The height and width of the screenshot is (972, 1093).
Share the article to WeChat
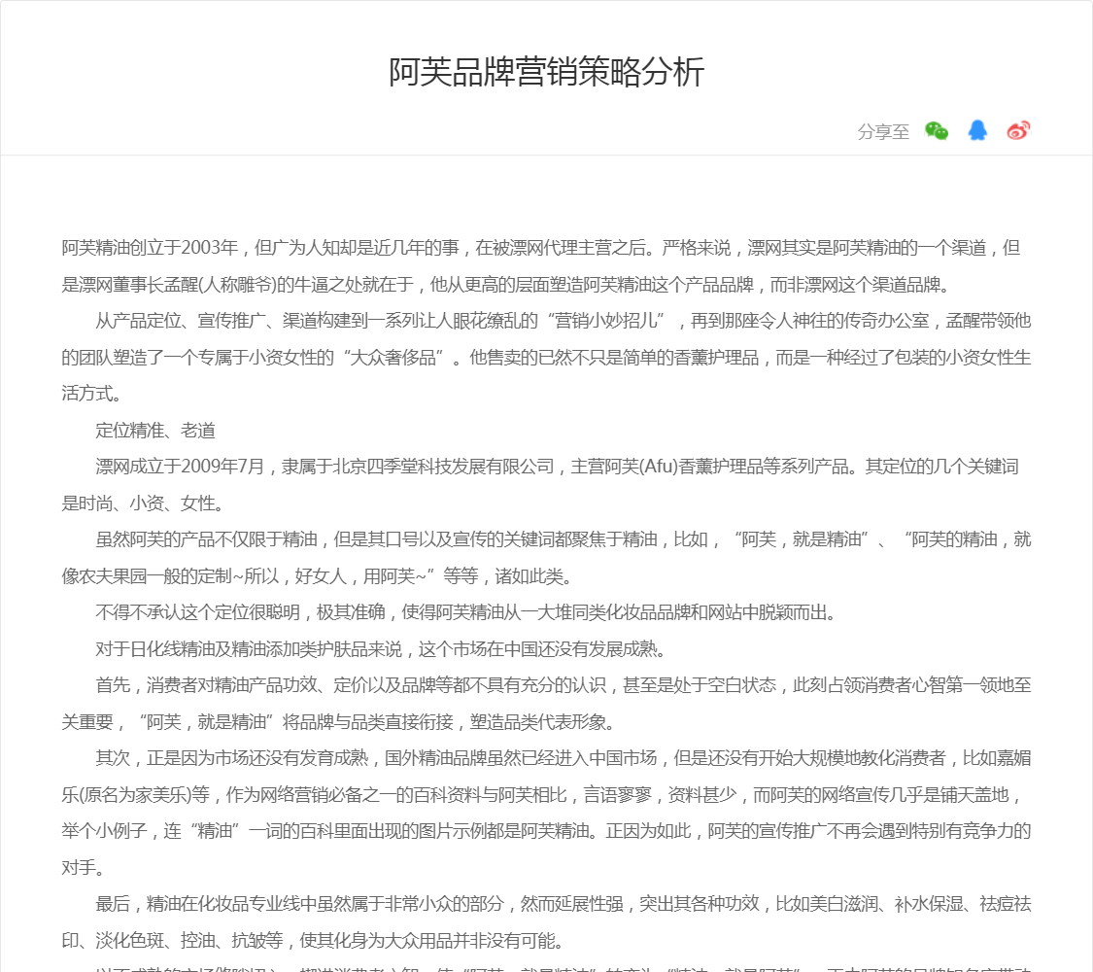click(x=936, y=131)
